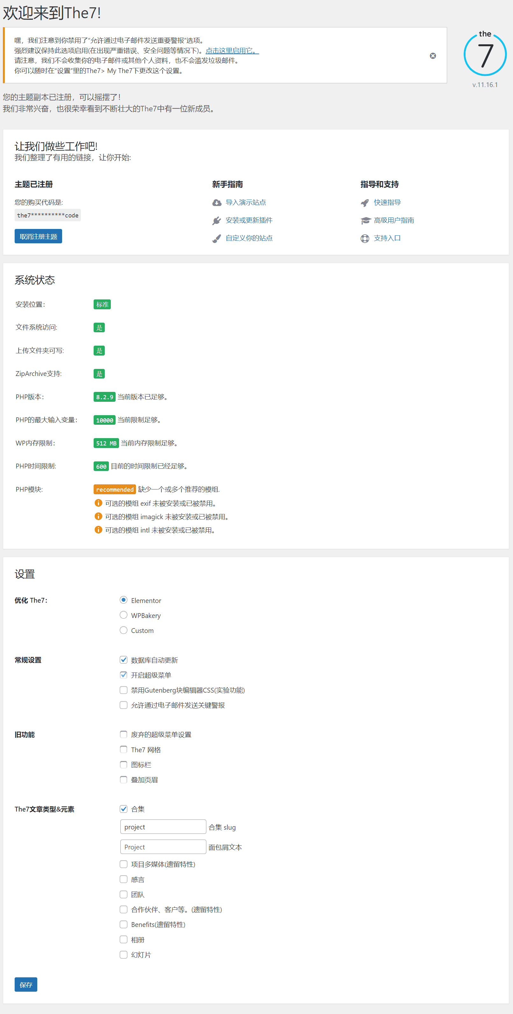This screenshot has width=513, height=1014.
Task: Open the 支持入口 link
Action: point(387,238)
